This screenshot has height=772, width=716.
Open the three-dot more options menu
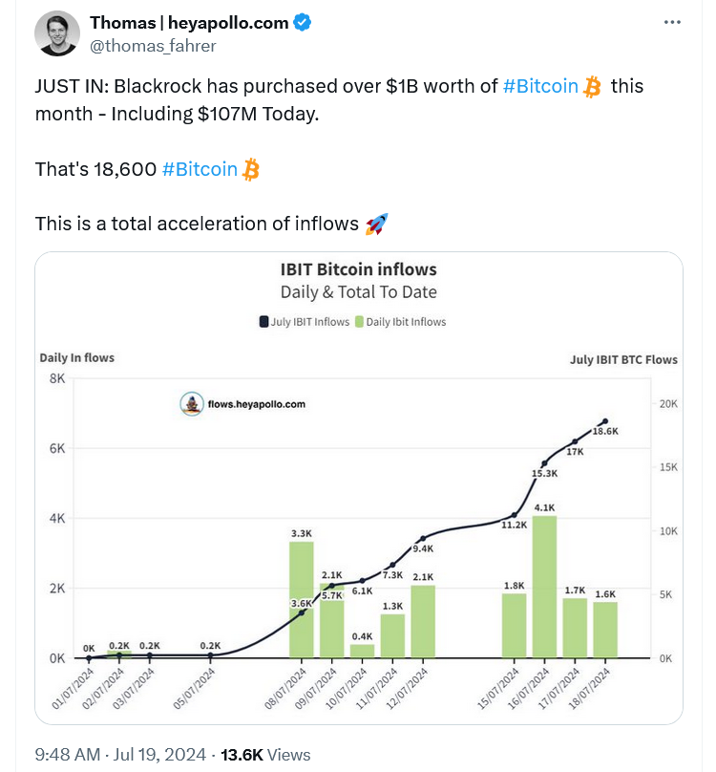(x=672, y=22)
